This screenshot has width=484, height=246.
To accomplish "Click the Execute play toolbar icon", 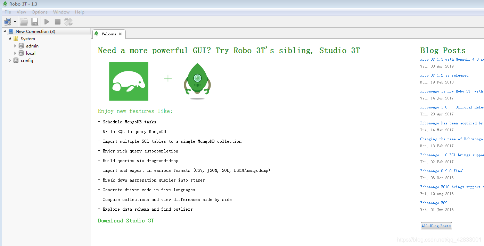I will point(47,22).
